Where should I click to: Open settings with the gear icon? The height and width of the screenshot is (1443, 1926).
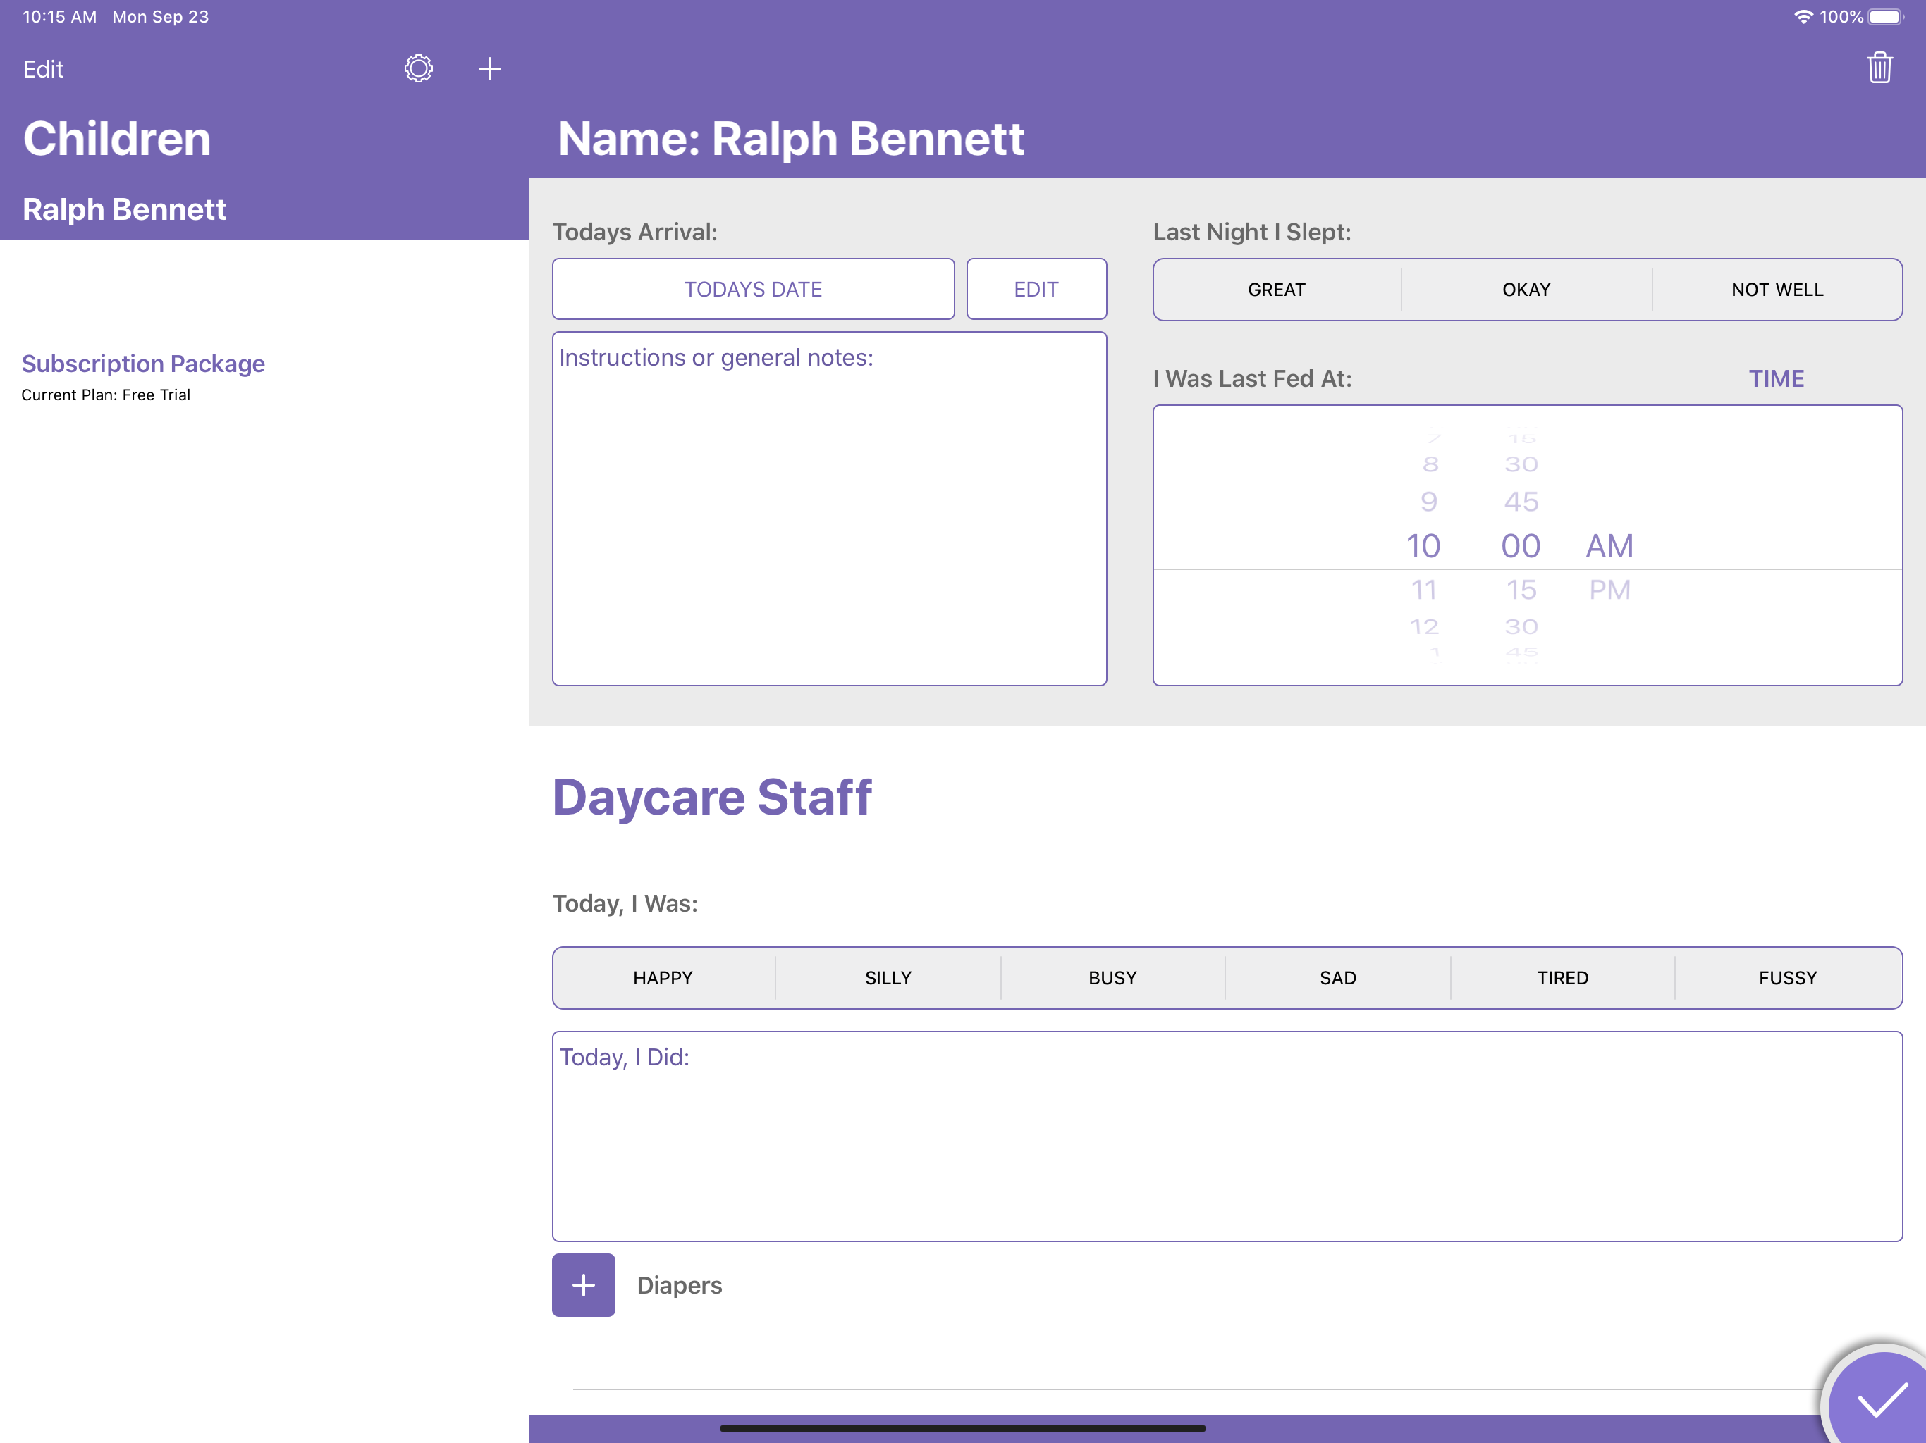pos(418,69)
